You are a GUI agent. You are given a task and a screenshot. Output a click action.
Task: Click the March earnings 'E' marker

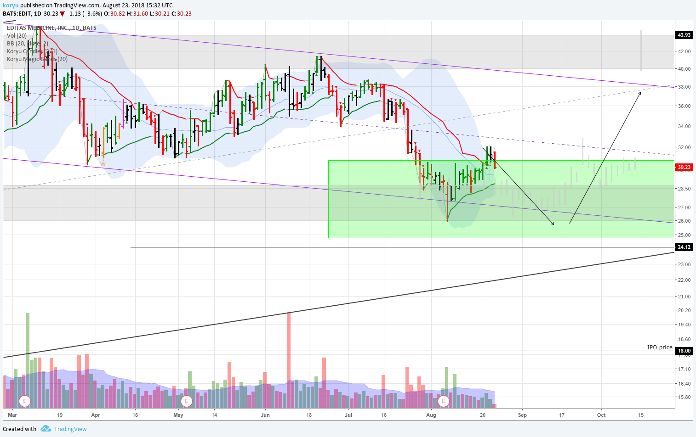(24, 401)
